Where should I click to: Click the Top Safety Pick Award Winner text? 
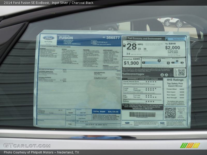tap(175, 85)
